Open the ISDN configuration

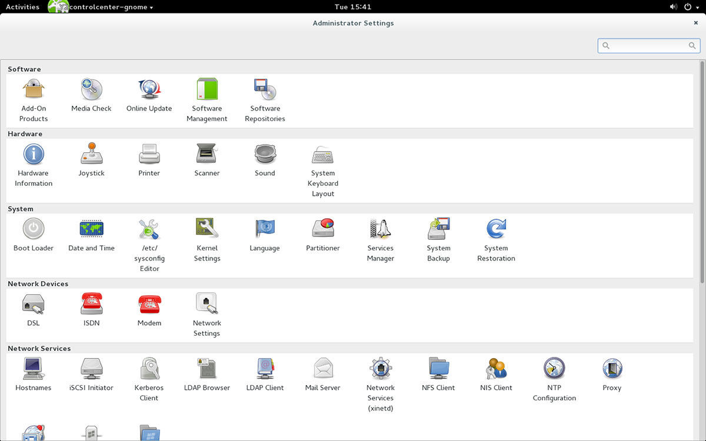(x=91, y=310)
